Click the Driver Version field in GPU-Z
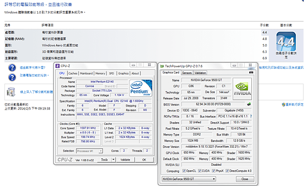 pyautogui.click(x=216, y=146)
